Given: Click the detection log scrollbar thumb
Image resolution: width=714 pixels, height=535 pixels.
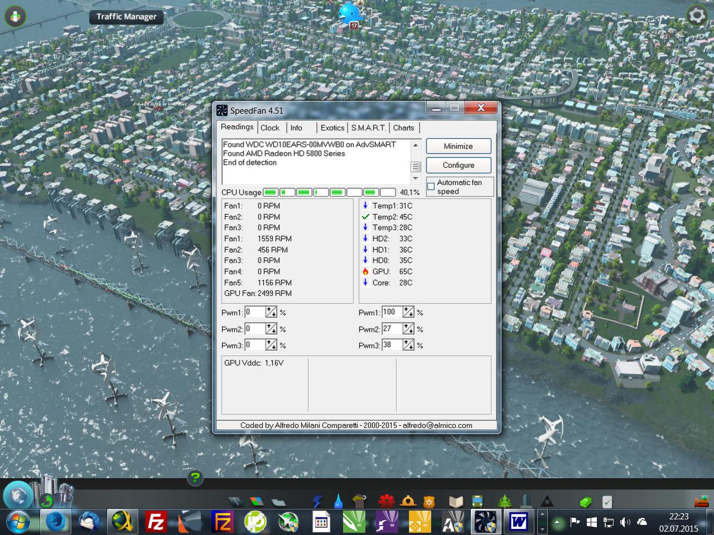Looking at the screenshot, I should pyautogui.click(x=415, y=167).
